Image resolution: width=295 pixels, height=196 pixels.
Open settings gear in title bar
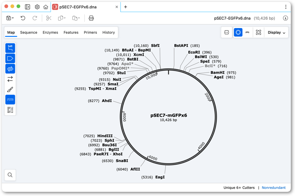[x=37, y=7]
